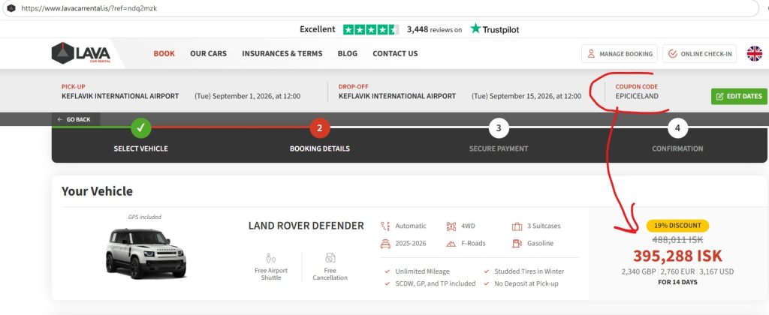
Task: Go to Select Vehicle step checkmark
Action: [x=140, y=128]
